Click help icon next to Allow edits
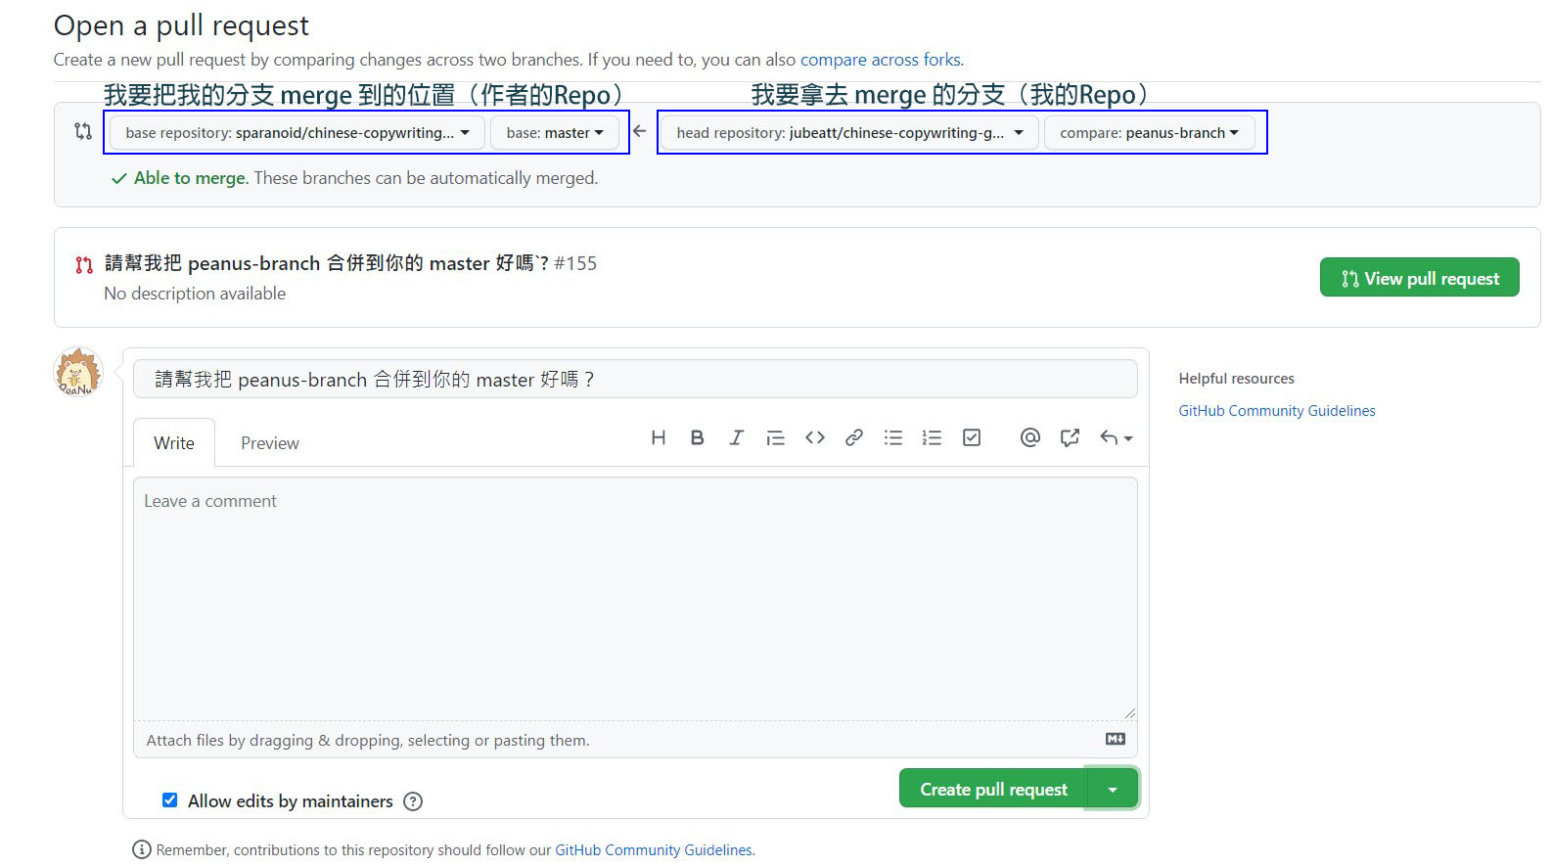This screenshot has height=866, width=1551. [x=413, y=801]
